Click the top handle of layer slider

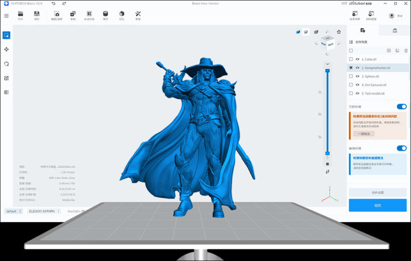(x=327, y=70)
